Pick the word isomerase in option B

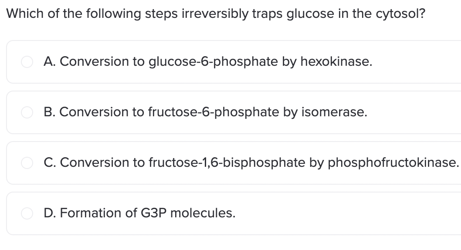[334, 112]
